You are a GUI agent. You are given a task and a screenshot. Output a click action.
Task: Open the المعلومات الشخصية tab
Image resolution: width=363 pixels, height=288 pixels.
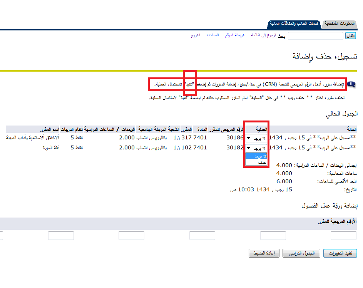click(339, 23)
